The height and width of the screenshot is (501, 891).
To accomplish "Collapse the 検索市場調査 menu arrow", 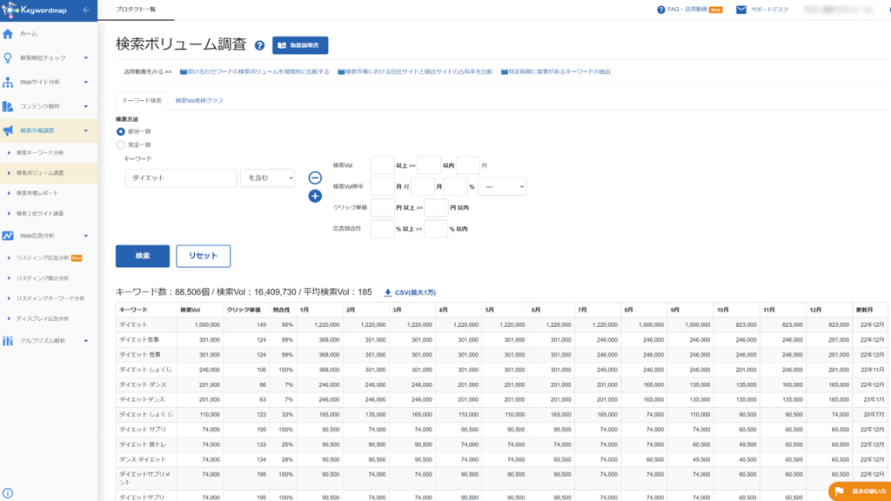I will (86, 130).
